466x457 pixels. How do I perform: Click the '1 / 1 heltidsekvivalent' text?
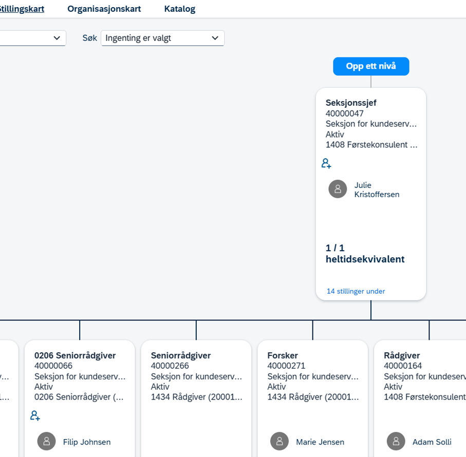tap(365, 254)
